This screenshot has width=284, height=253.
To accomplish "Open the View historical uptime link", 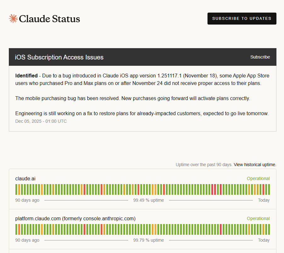I will [255, 165].
